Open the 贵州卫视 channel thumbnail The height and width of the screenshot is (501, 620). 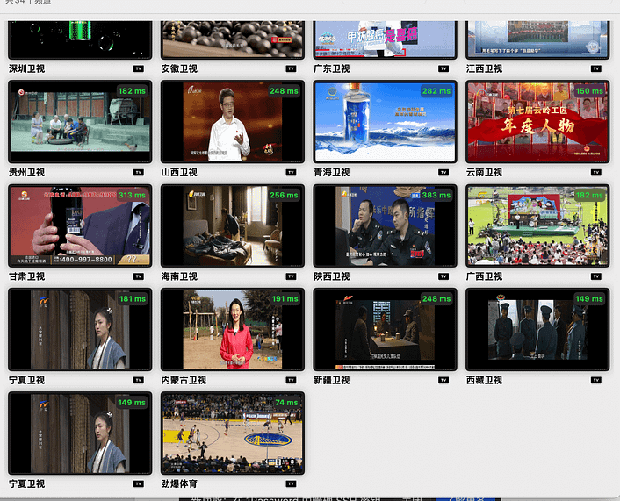click(80, 122)
